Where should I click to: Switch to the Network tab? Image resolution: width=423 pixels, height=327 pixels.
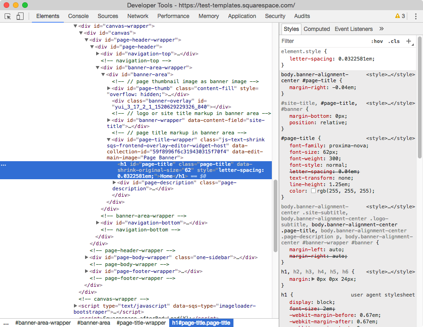[x=138, y=16]
